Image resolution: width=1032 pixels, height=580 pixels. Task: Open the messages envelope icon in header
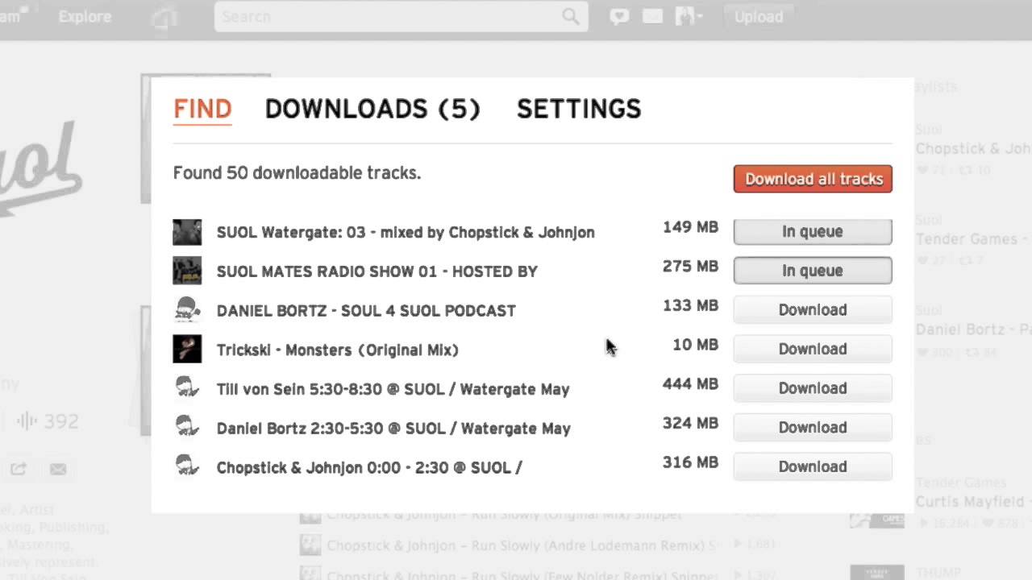click(652, 17)
